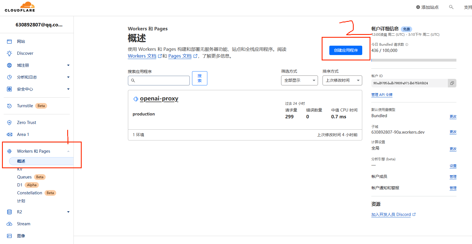The width and height of the screenshot is (472, 244).
Task: Click the 网站 sidebar icon
Action: click(9, 41)
